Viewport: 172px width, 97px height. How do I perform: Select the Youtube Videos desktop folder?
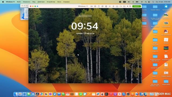(155, 8)
